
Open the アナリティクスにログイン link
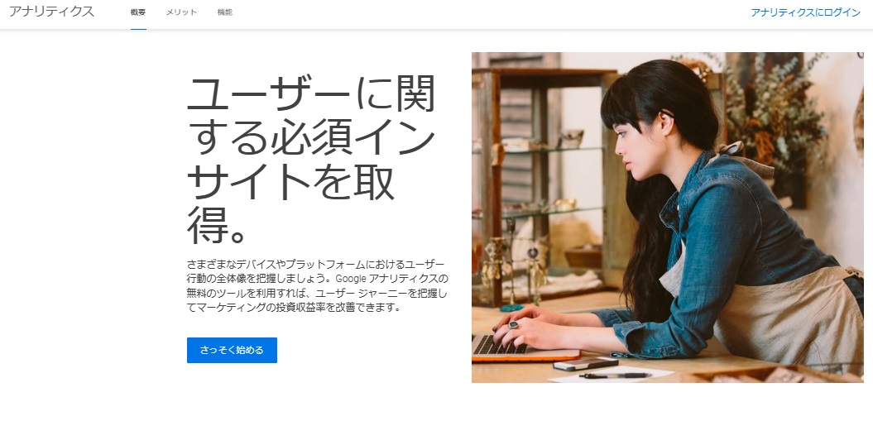click(x=806, y=12)
